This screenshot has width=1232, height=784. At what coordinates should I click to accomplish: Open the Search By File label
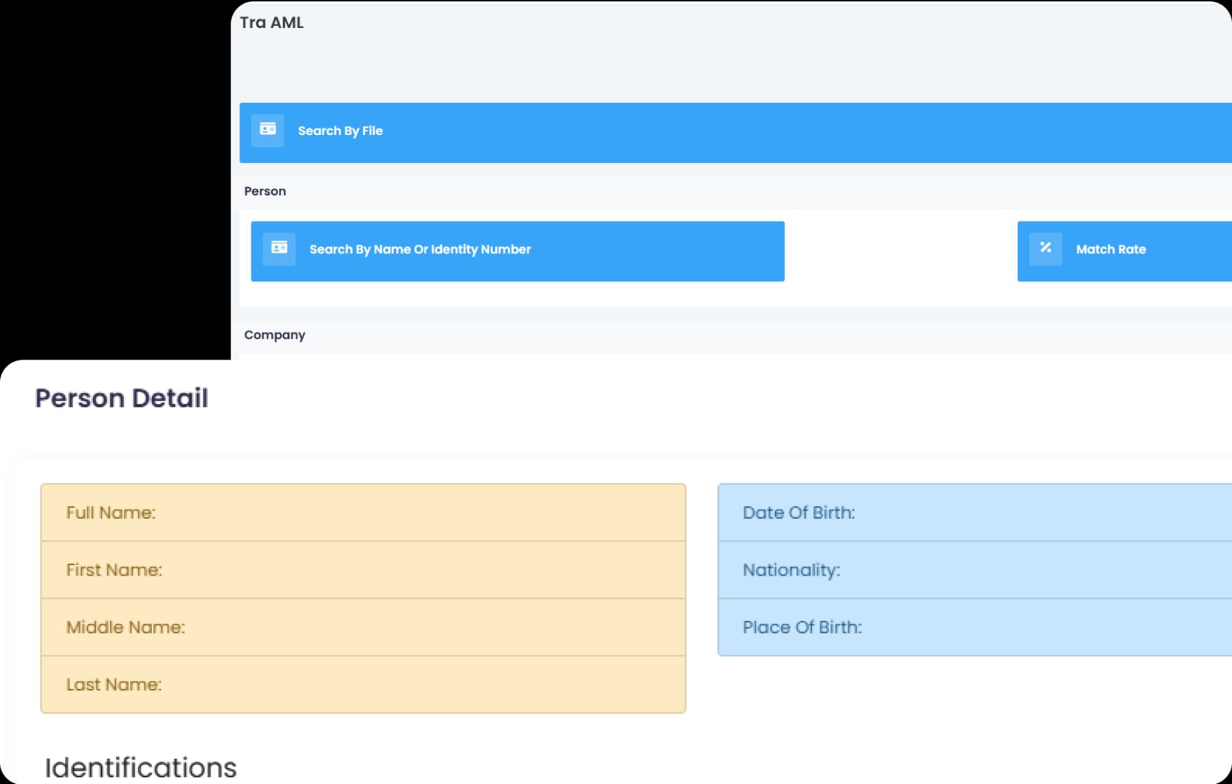coord(340,131)
